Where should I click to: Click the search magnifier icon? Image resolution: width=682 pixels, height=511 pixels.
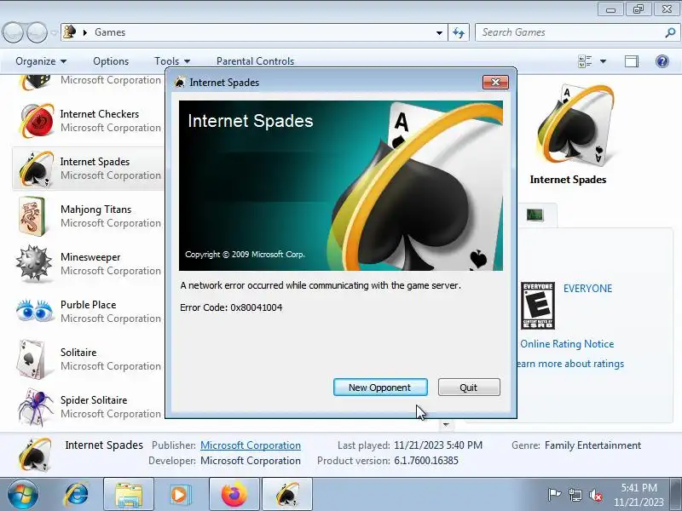click(x=670, y=32)
